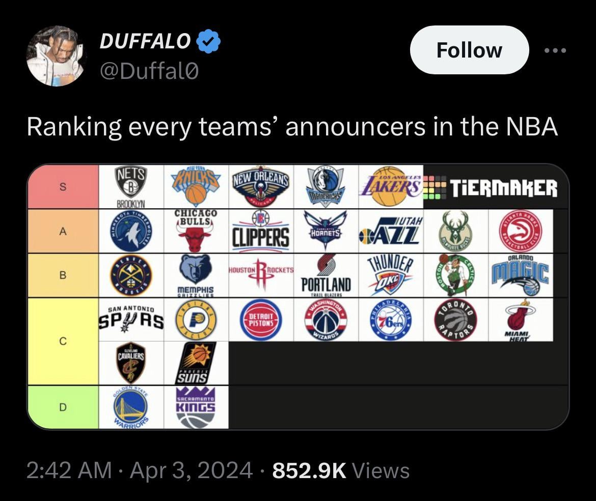Screen dimensions: 596x501
Task: Open the @Duffal0 handle link
Action: (149, 71)
